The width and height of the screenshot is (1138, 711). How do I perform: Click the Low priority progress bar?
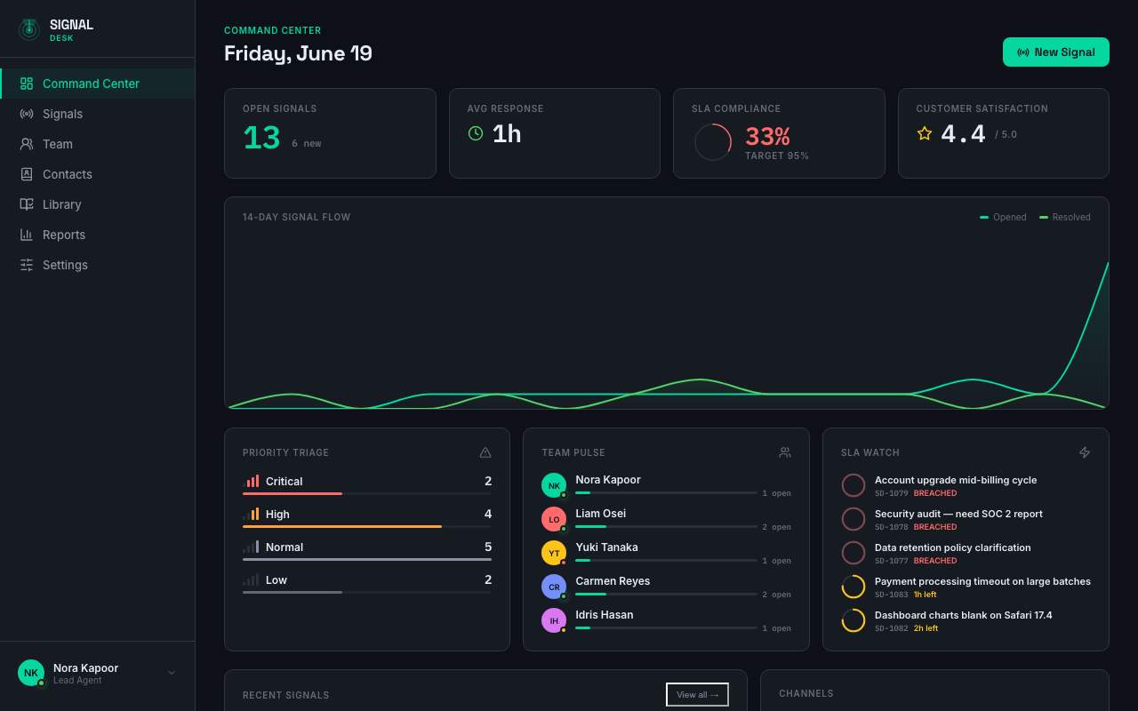coord(367,592)
